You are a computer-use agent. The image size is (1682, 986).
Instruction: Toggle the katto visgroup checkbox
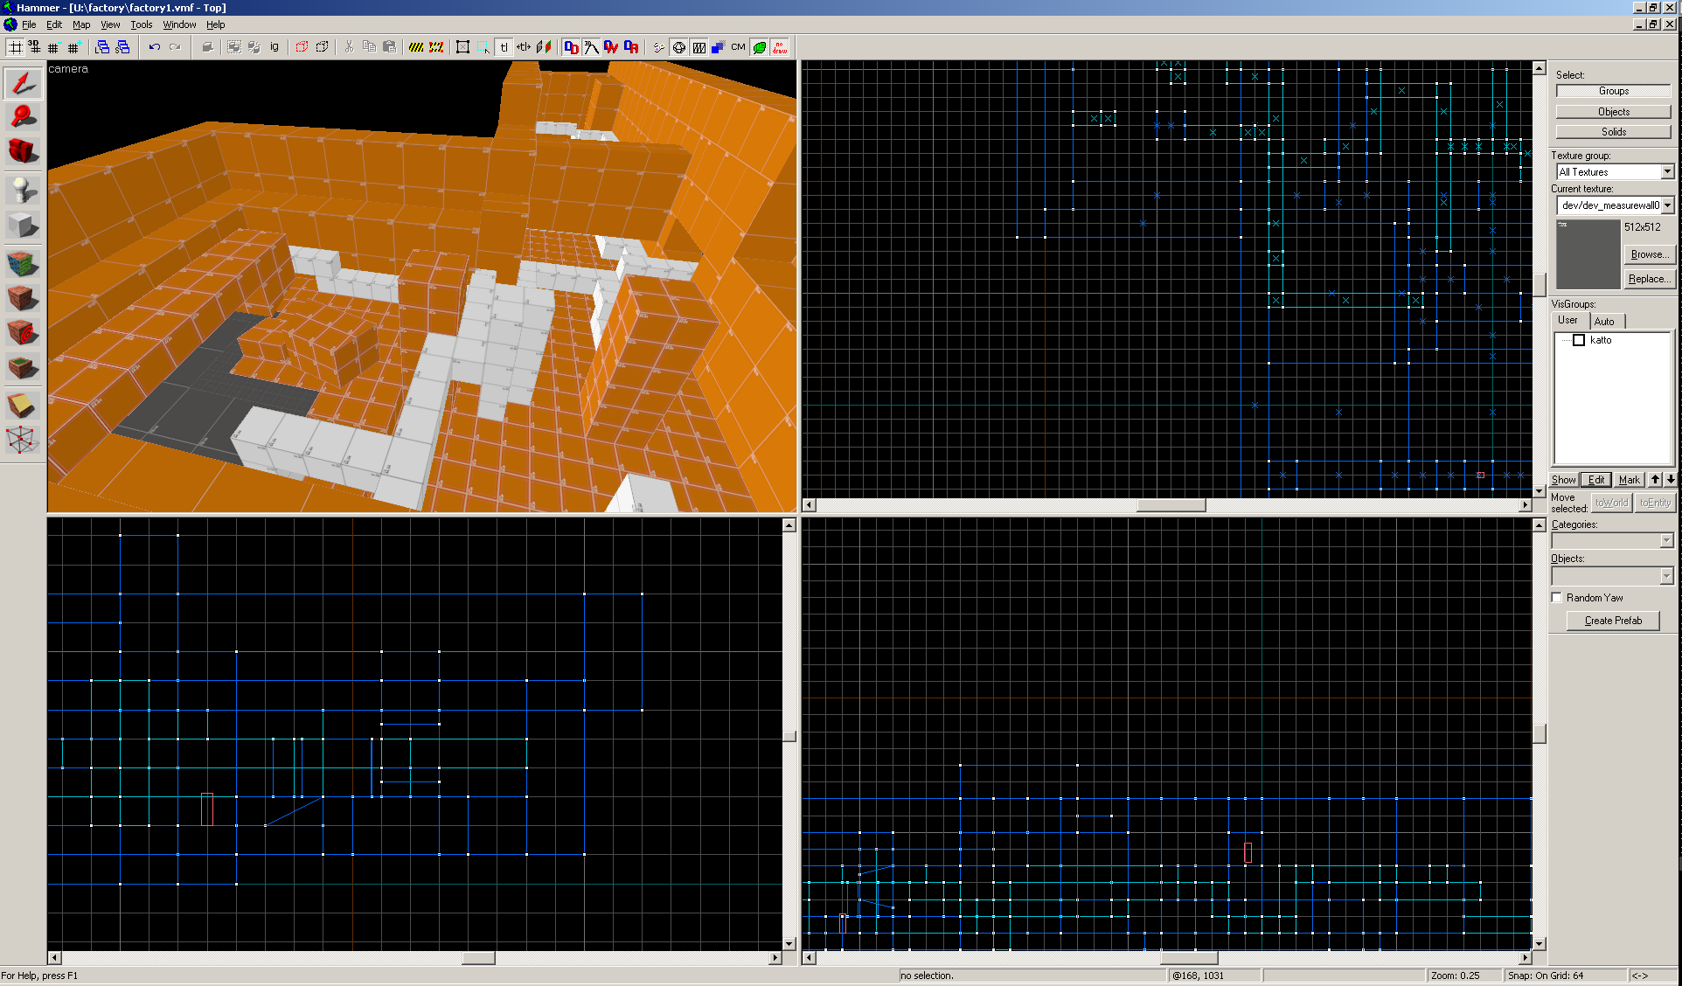click(x=1579, y=340)
